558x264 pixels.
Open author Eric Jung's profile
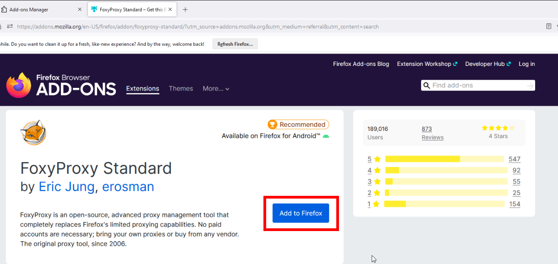tap(67, 187)
